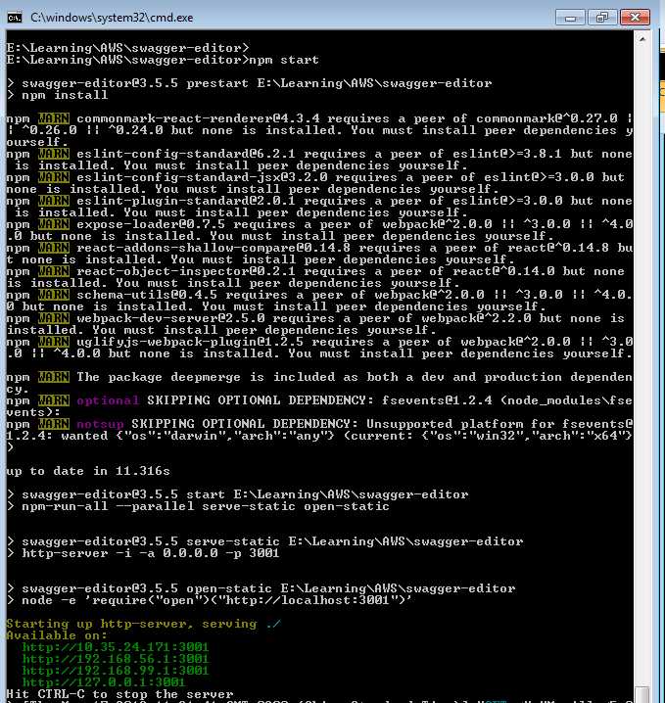Click the 'Available on:' text
This screenshot has height=703, width=665.
[x=57, y=635]
